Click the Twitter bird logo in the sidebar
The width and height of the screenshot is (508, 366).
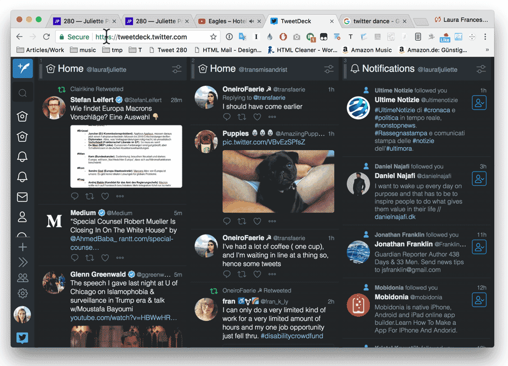(x=22, y=338)
